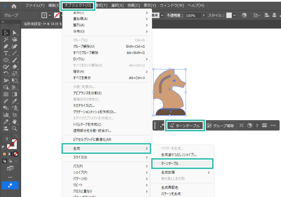Image resolution: width=281 pixels, height=197 pixels.
Task: Pick the Ellipse tool
Action: pos(6,60)
